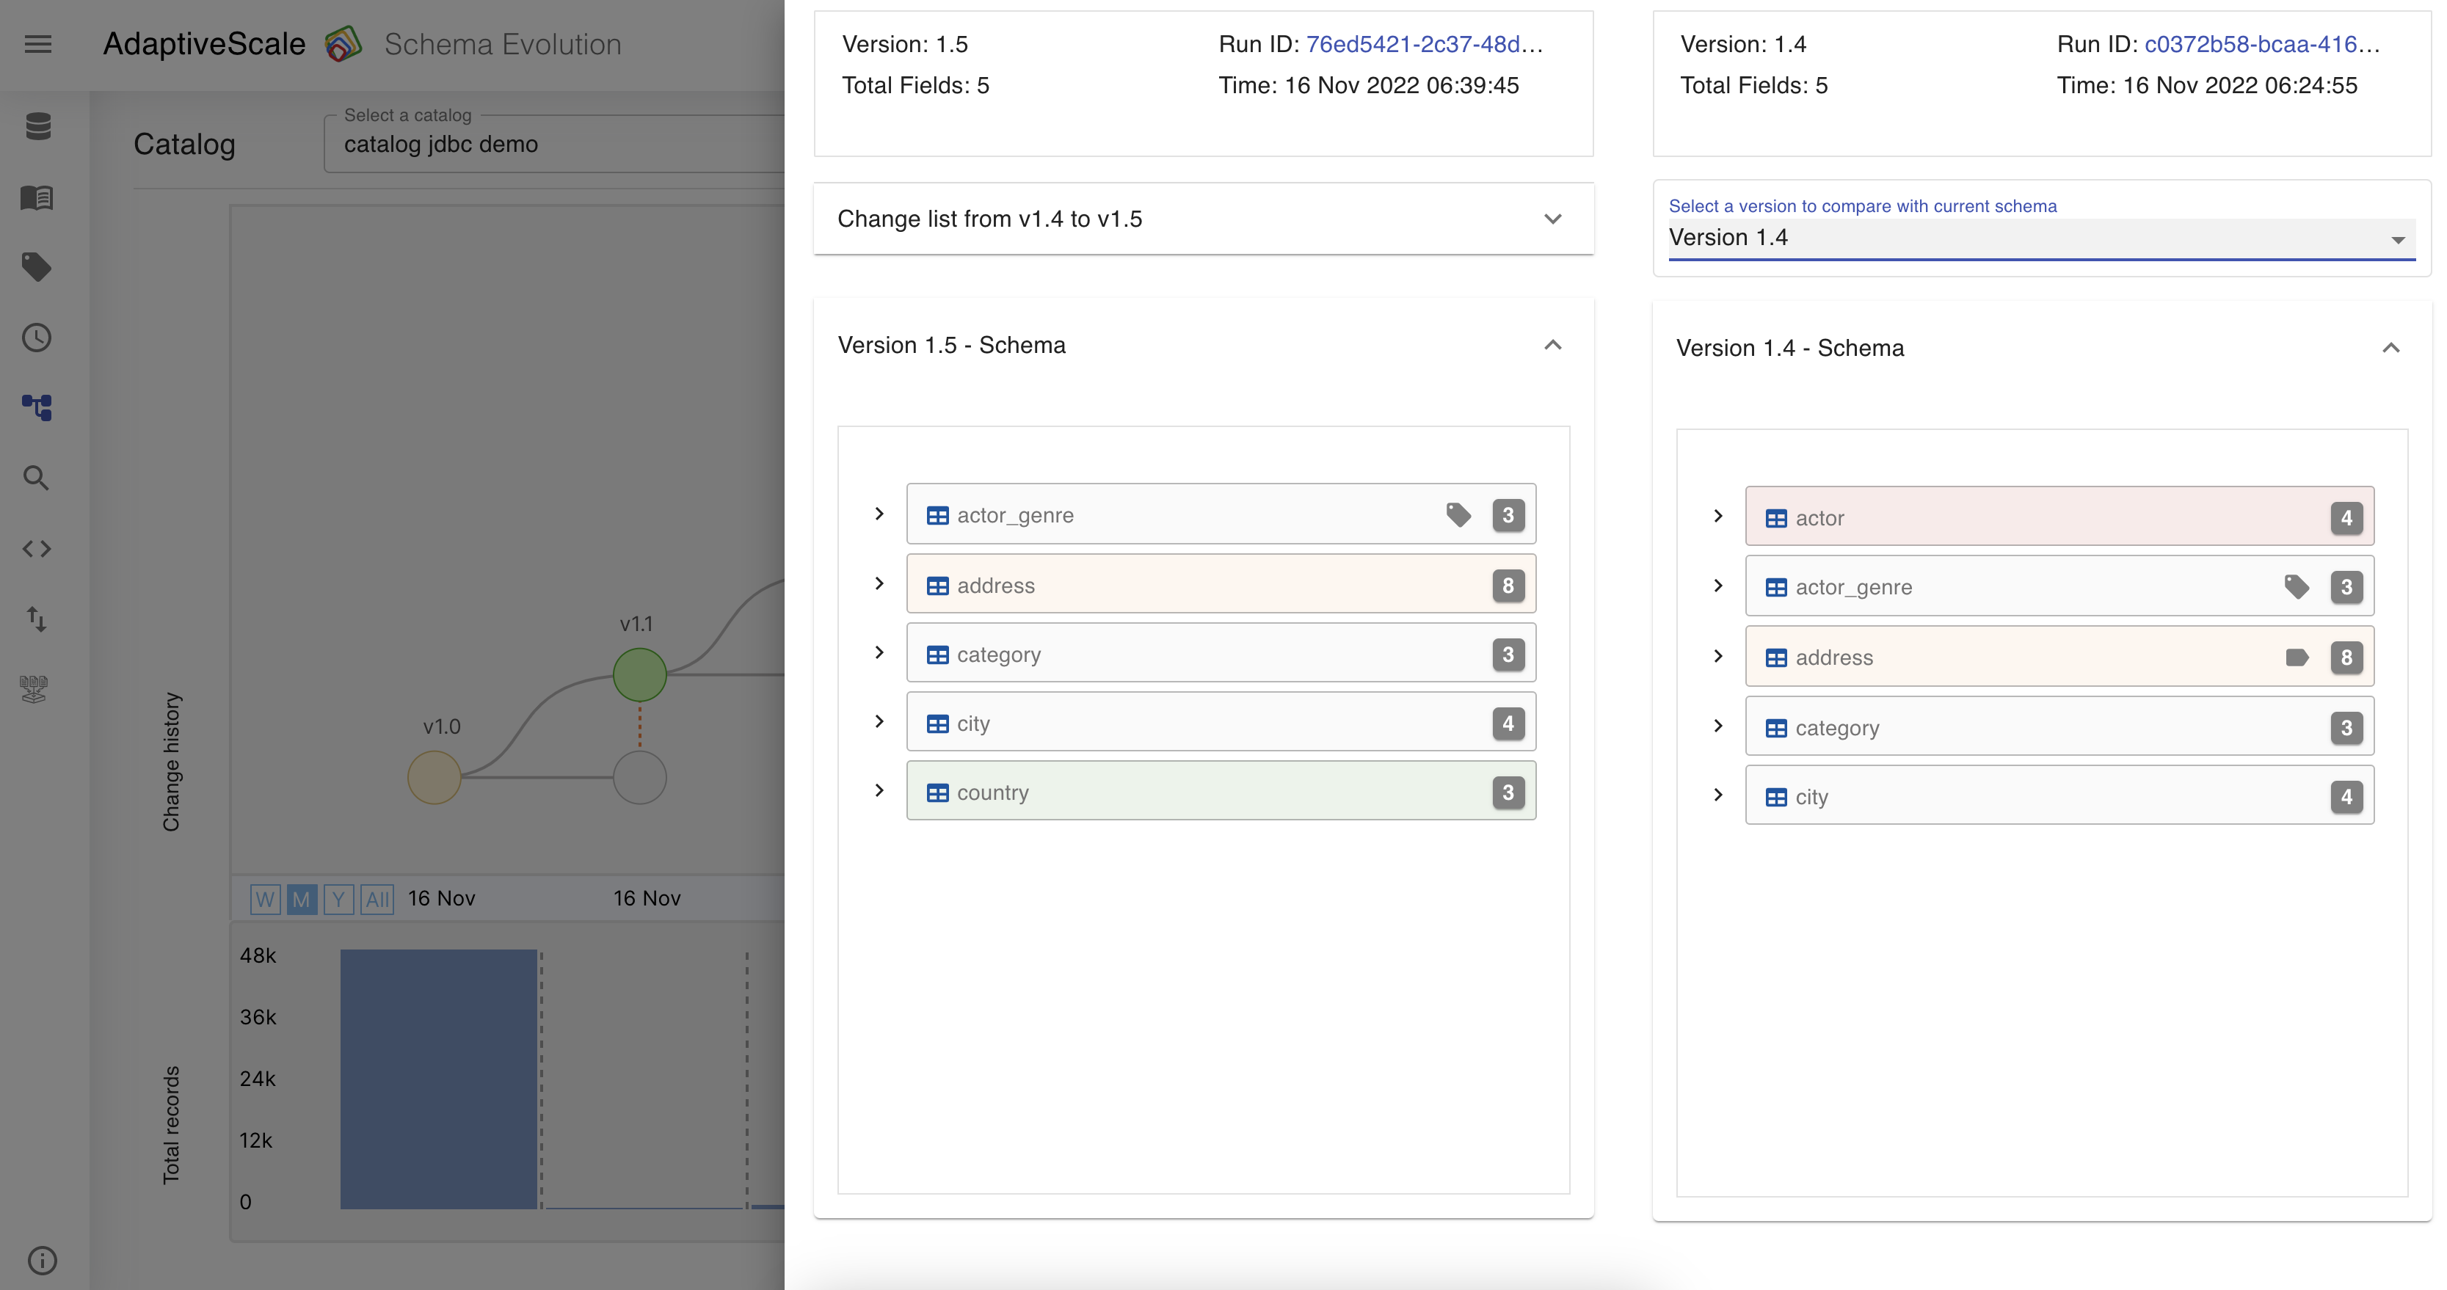Image resolution: width=2447 pixels, height=1290 pixels.
Task: Select the actor_genre row in Version 1.5
Action: 1221,514
